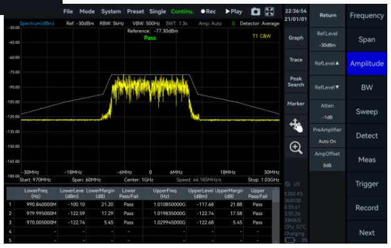
Task: Open the Trace panel
Action: point(296,59)
